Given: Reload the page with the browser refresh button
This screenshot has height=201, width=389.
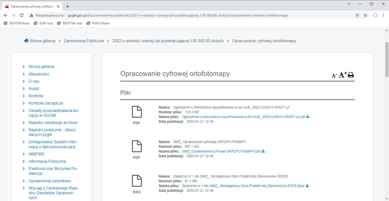Looking at the screenshot, I should (x=22, y=15).
